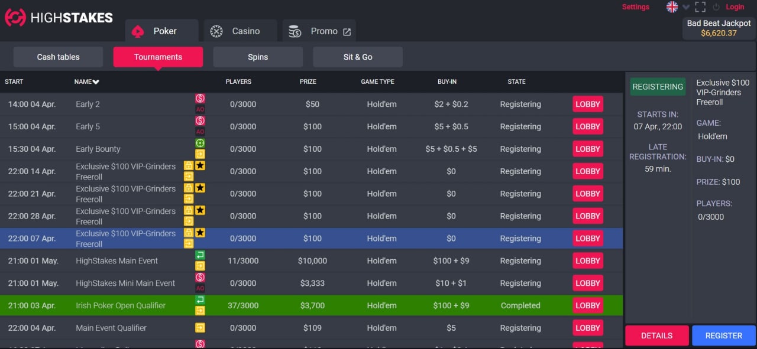This screenshot has width=757, height=349.
Task: Click the HighStakes logo
Action: click(x=59, y=18)
